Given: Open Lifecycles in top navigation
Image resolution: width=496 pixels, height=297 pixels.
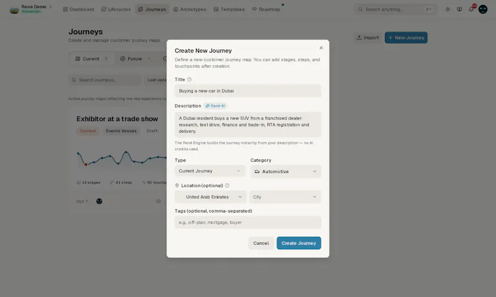Looking at the screenshot, I should pyautogui.click(x=116, y=9).
